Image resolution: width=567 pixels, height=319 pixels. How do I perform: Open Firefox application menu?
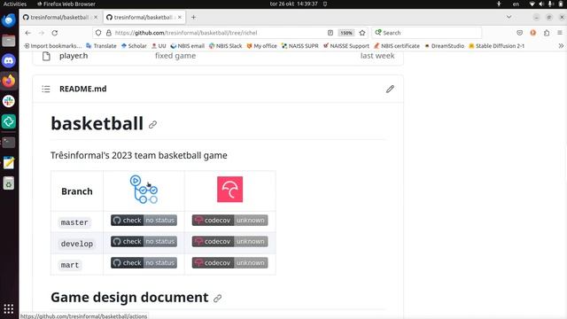[560, 33]
